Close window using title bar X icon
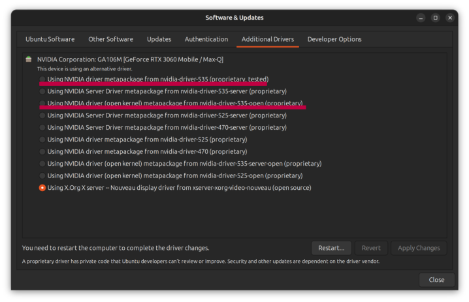 pos(450,18)
